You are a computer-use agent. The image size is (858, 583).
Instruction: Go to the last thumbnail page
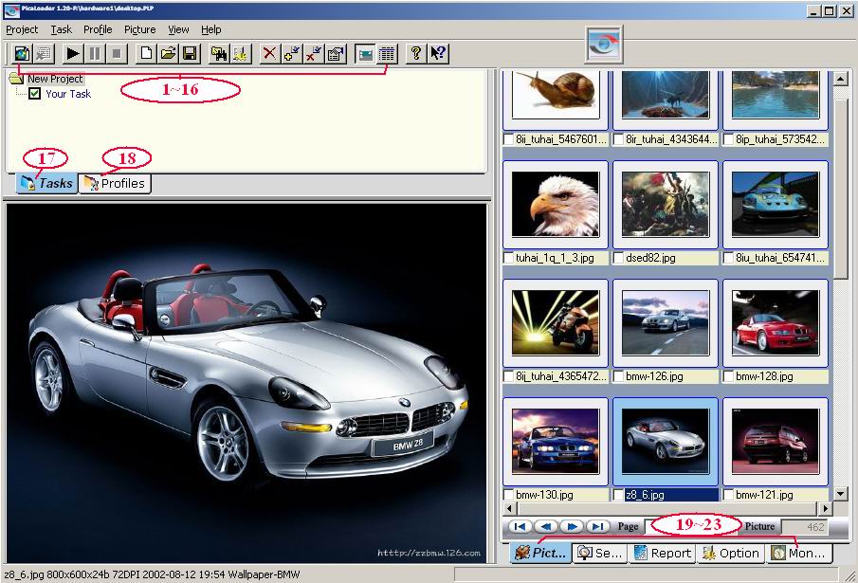[597, 526]
